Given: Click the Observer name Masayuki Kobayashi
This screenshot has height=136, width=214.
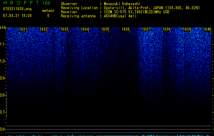Looking at the screenshot, I should click(x=122, y=4).
